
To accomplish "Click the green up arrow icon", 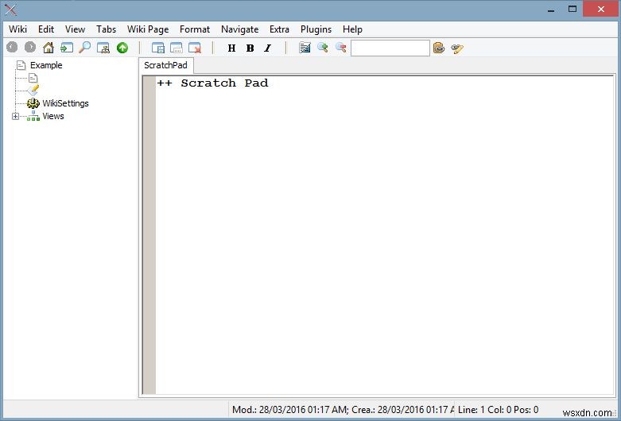I will [x=122, y=48].
